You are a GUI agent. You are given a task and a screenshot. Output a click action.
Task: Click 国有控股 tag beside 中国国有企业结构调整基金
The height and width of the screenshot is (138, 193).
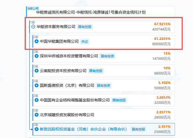point(119,100)
